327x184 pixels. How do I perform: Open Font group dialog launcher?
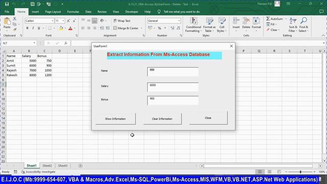pyautogui.click(x=77, y=35)
